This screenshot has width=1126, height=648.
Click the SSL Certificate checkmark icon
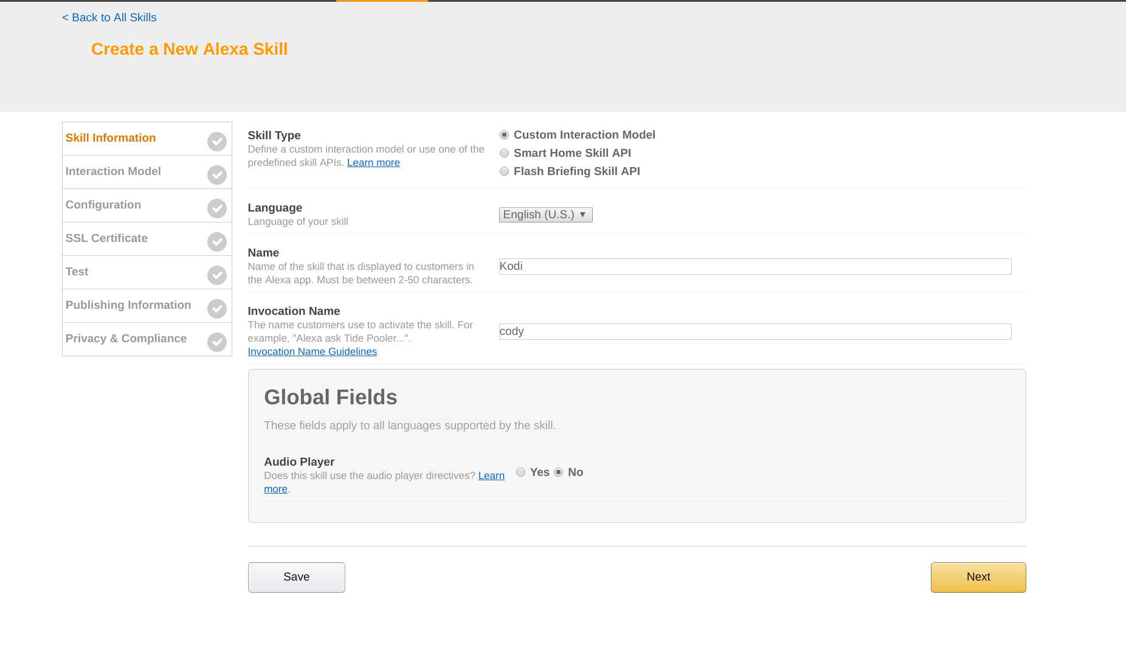click(x=216, y=242)
